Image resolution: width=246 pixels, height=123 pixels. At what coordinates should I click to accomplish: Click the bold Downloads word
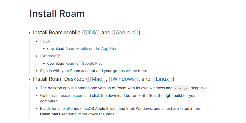click(50, 114)
